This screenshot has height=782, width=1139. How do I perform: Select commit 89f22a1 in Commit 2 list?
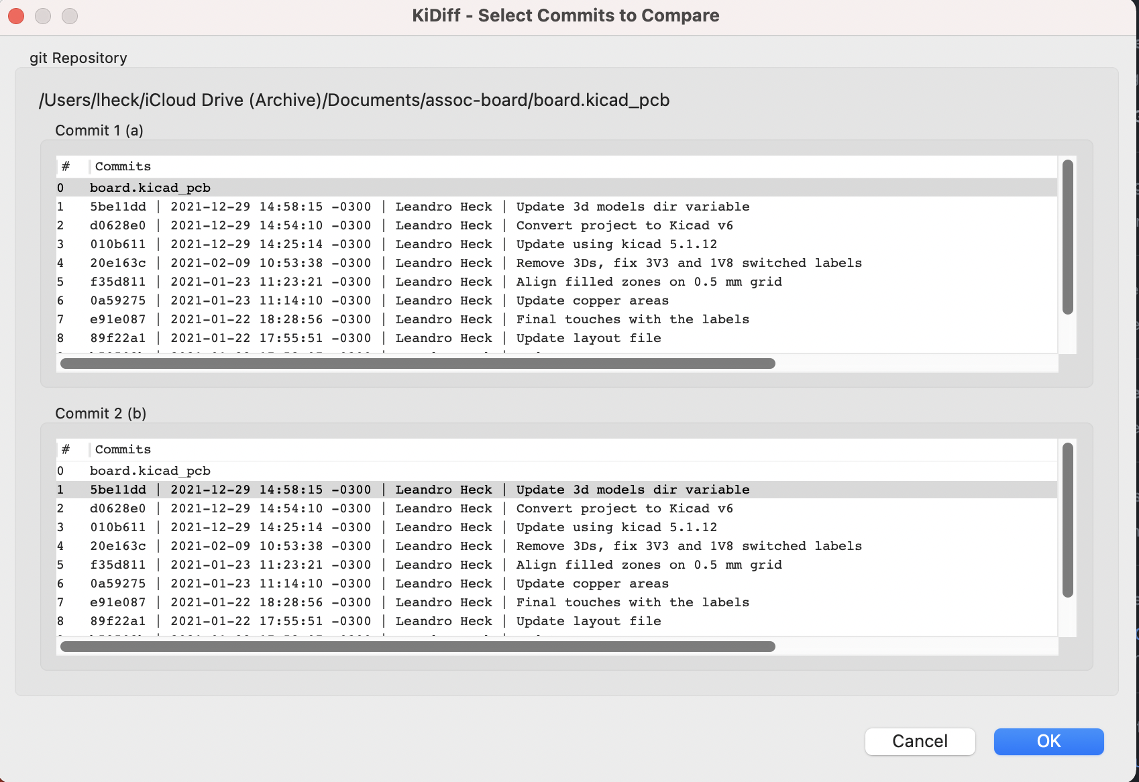point(557,621)
